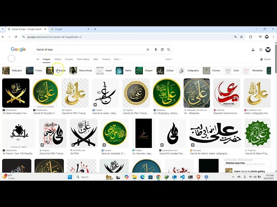Open Wikipedia Ali medallion image
The image size is (277, 207).
point(197,93)
